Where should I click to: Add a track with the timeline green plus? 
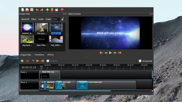point(22,61)
